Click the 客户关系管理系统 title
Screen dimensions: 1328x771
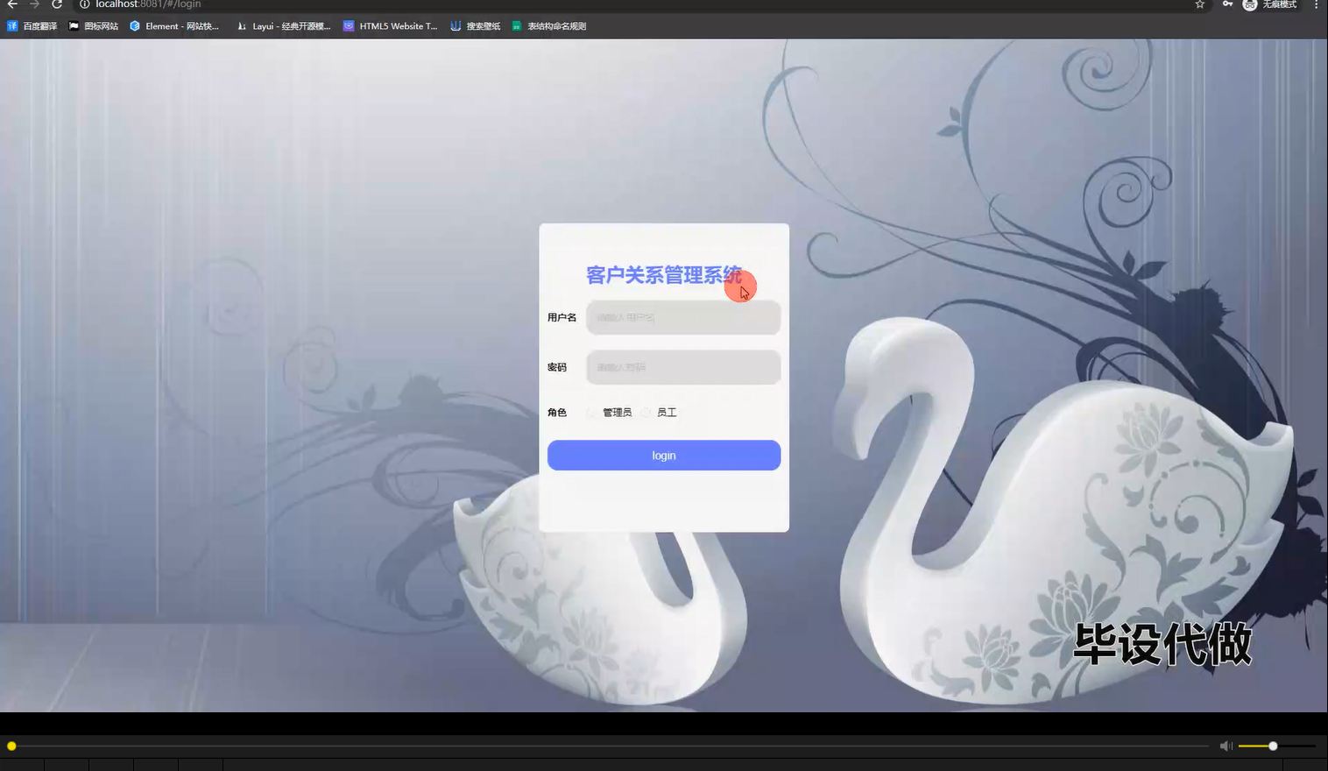coord(663,273)
